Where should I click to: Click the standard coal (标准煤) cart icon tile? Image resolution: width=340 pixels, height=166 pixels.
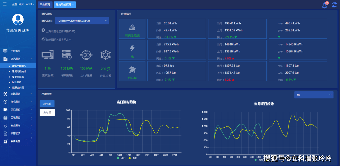pos(132,71)
